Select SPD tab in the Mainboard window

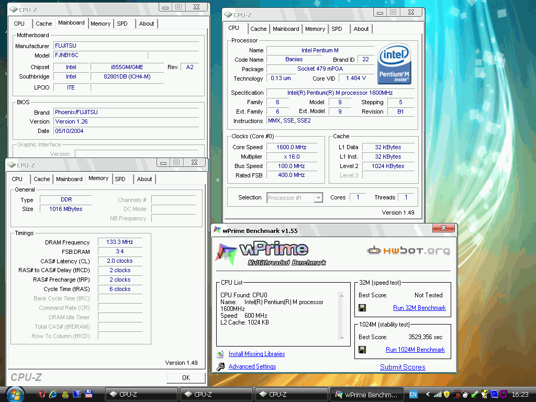click(x=122, y=24)
